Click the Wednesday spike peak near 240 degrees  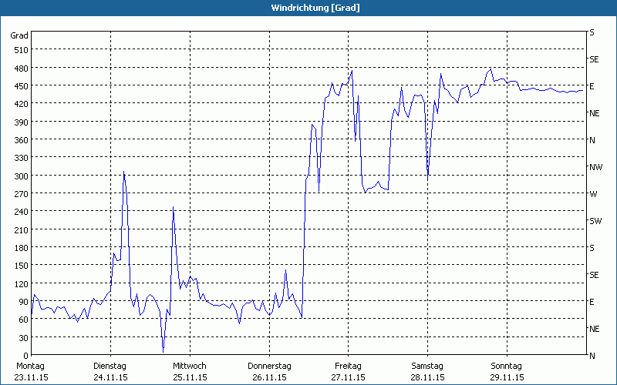tap(173, 207)
